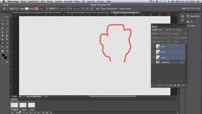
Task: Toggle the layer filter switch in Ebenen
Action: [x=186, y=30]
